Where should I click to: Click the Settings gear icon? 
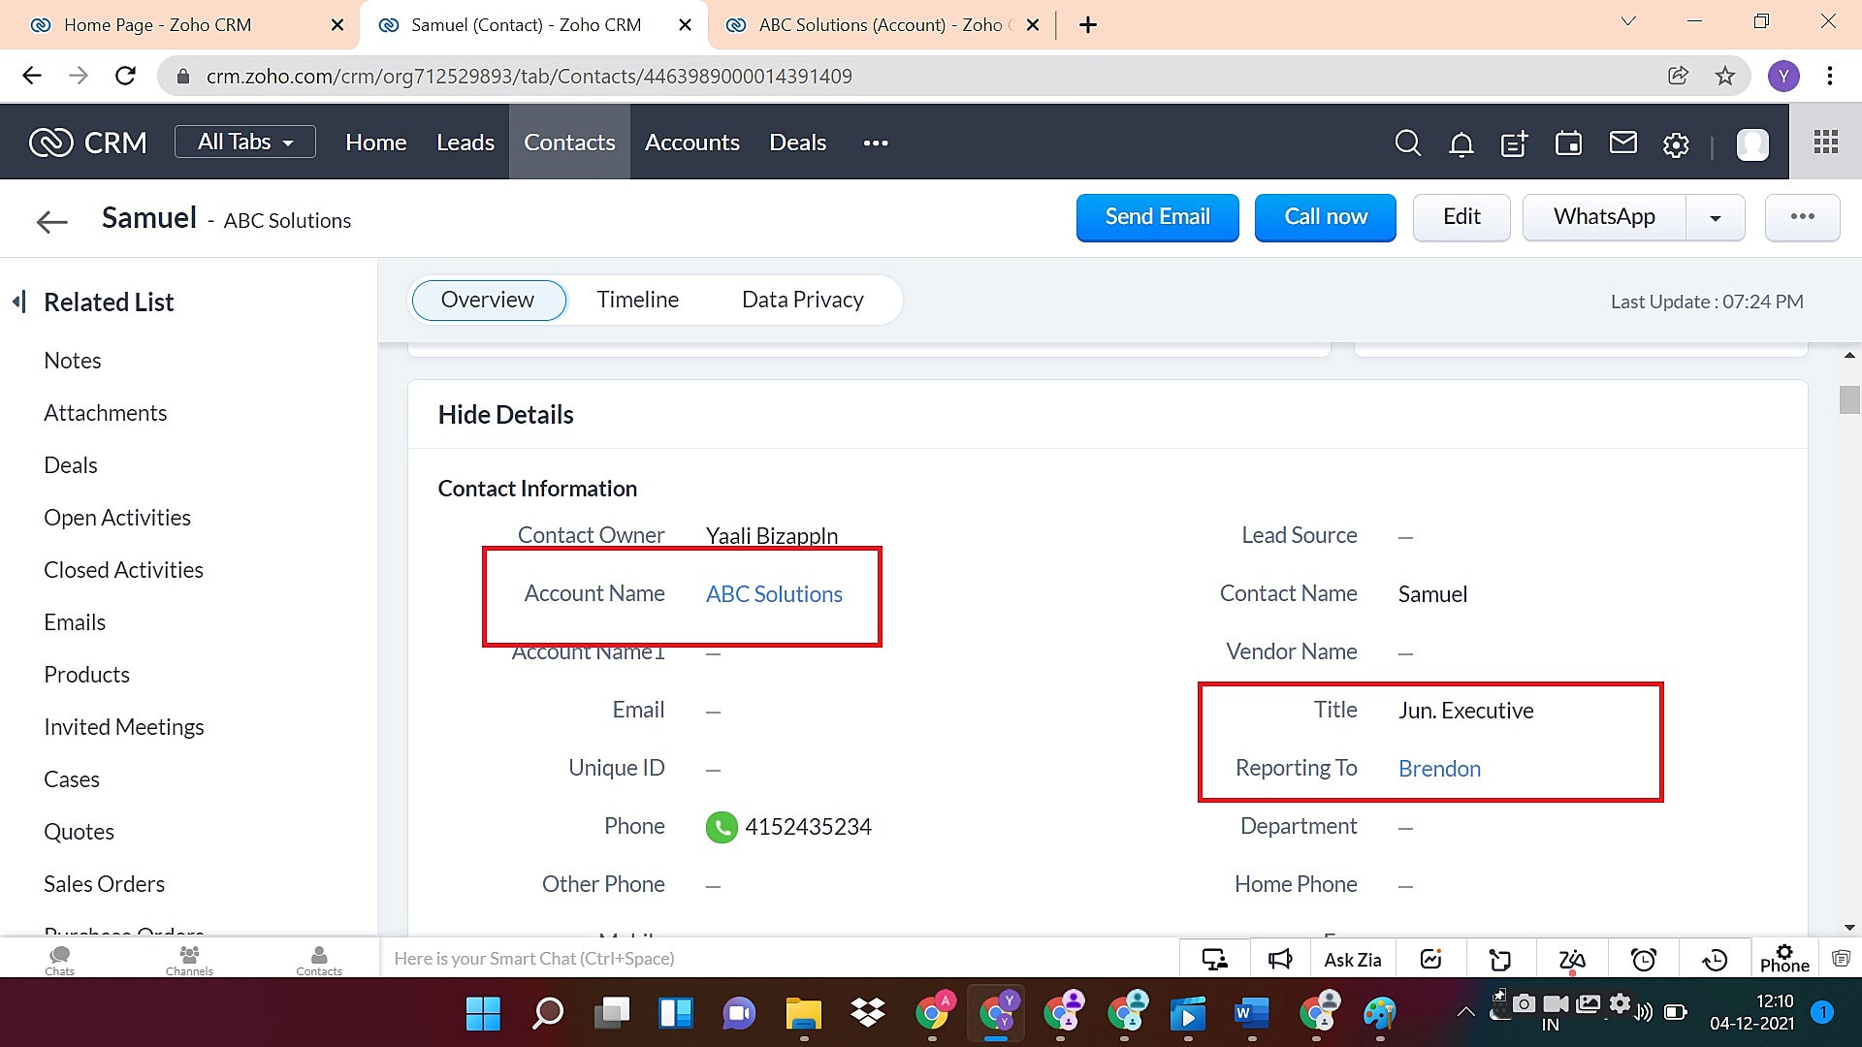1677,143
